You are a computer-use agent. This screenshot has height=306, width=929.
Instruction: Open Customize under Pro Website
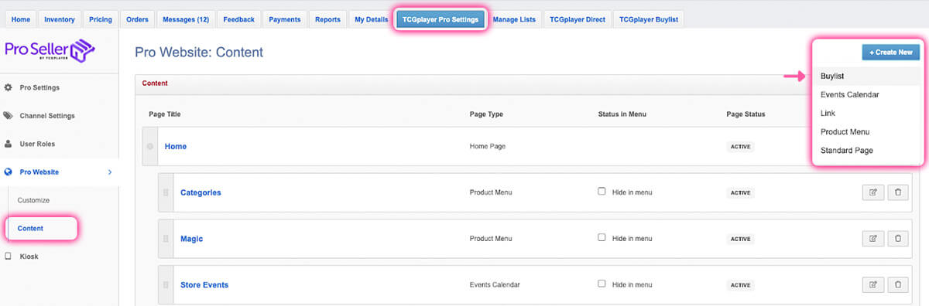point(34,200)
